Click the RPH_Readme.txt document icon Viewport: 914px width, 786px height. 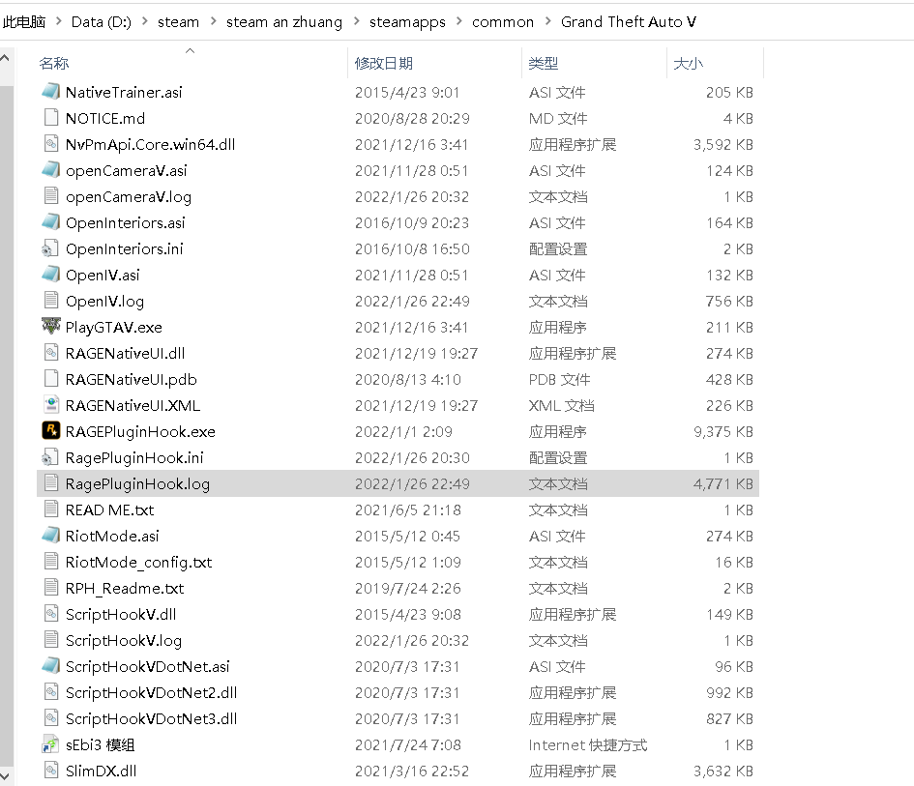click(x=50, y=587)
